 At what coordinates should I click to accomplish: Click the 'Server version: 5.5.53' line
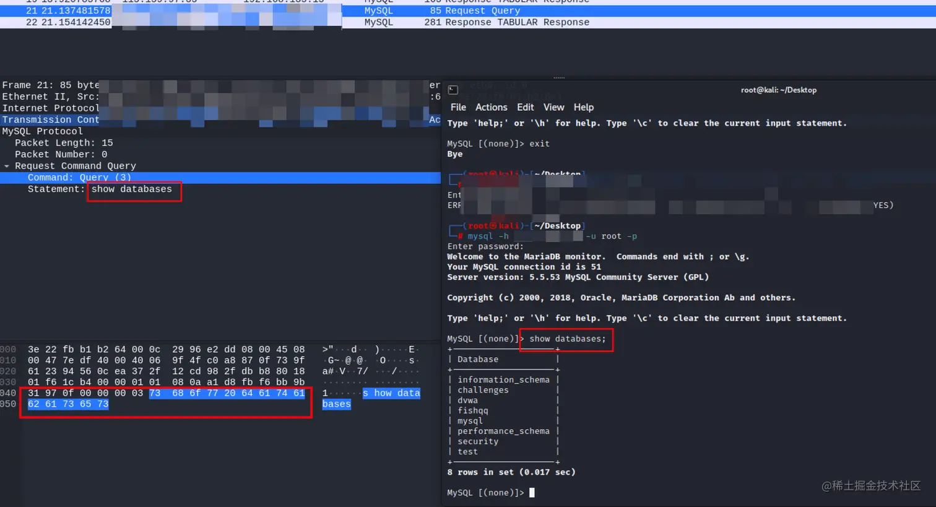(578, 277)
